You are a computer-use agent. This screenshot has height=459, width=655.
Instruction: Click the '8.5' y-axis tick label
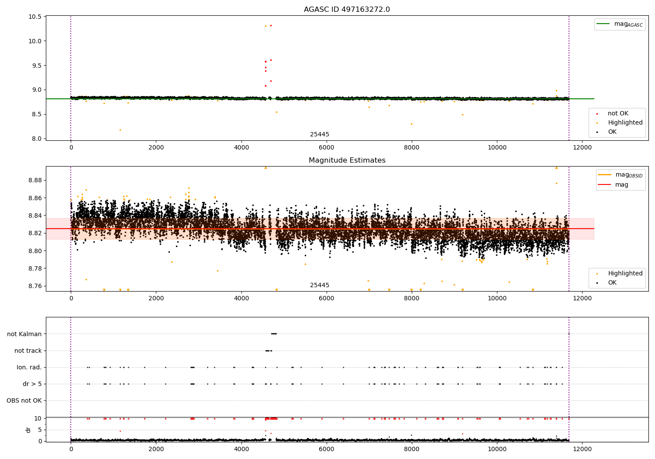[x=36, y=115]
